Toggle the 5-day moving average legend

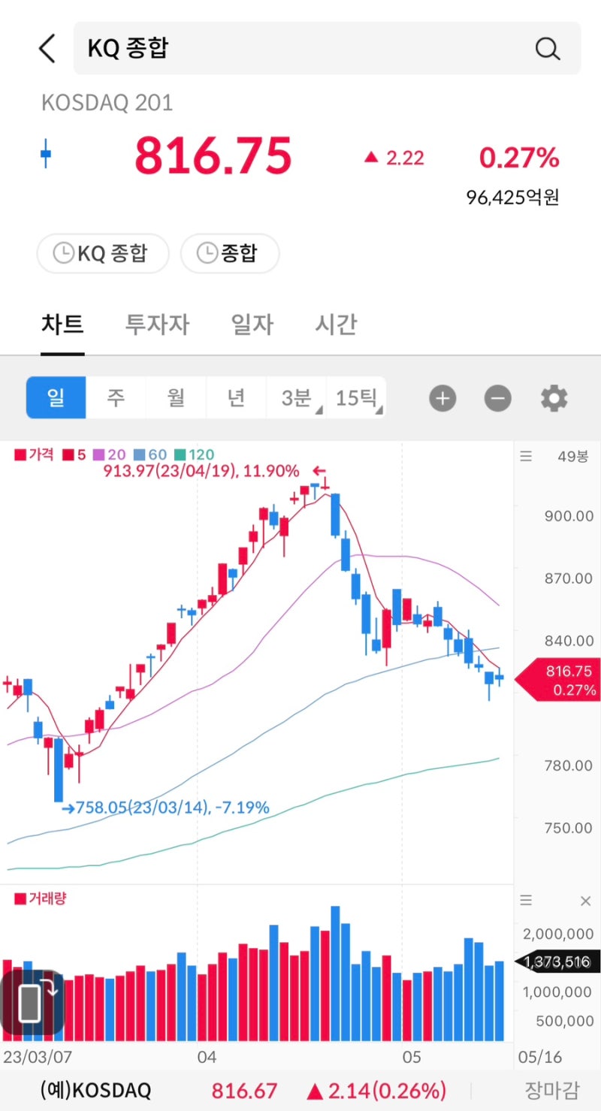68,454
